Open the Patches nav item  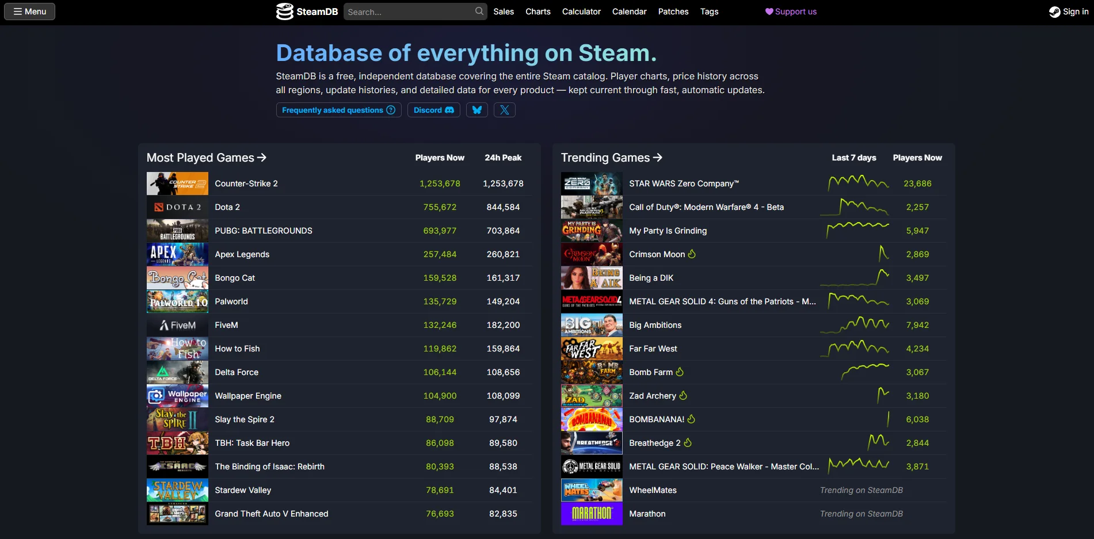[x=673, y=12]
